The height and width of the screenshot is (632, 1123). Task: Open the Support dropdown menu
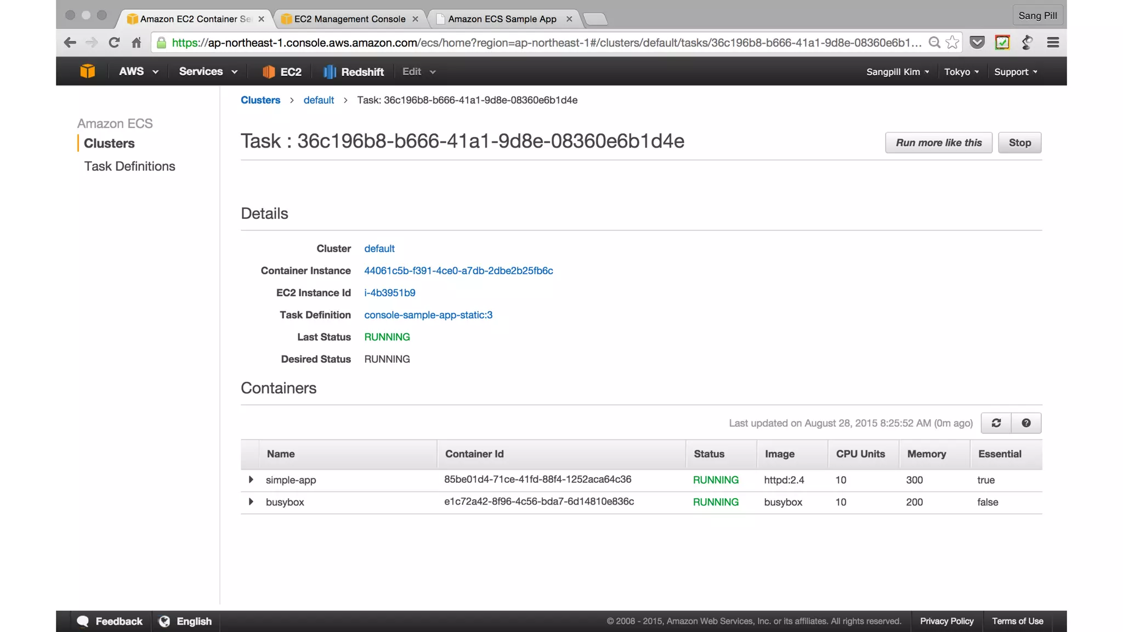click(x=1016, y=72)
